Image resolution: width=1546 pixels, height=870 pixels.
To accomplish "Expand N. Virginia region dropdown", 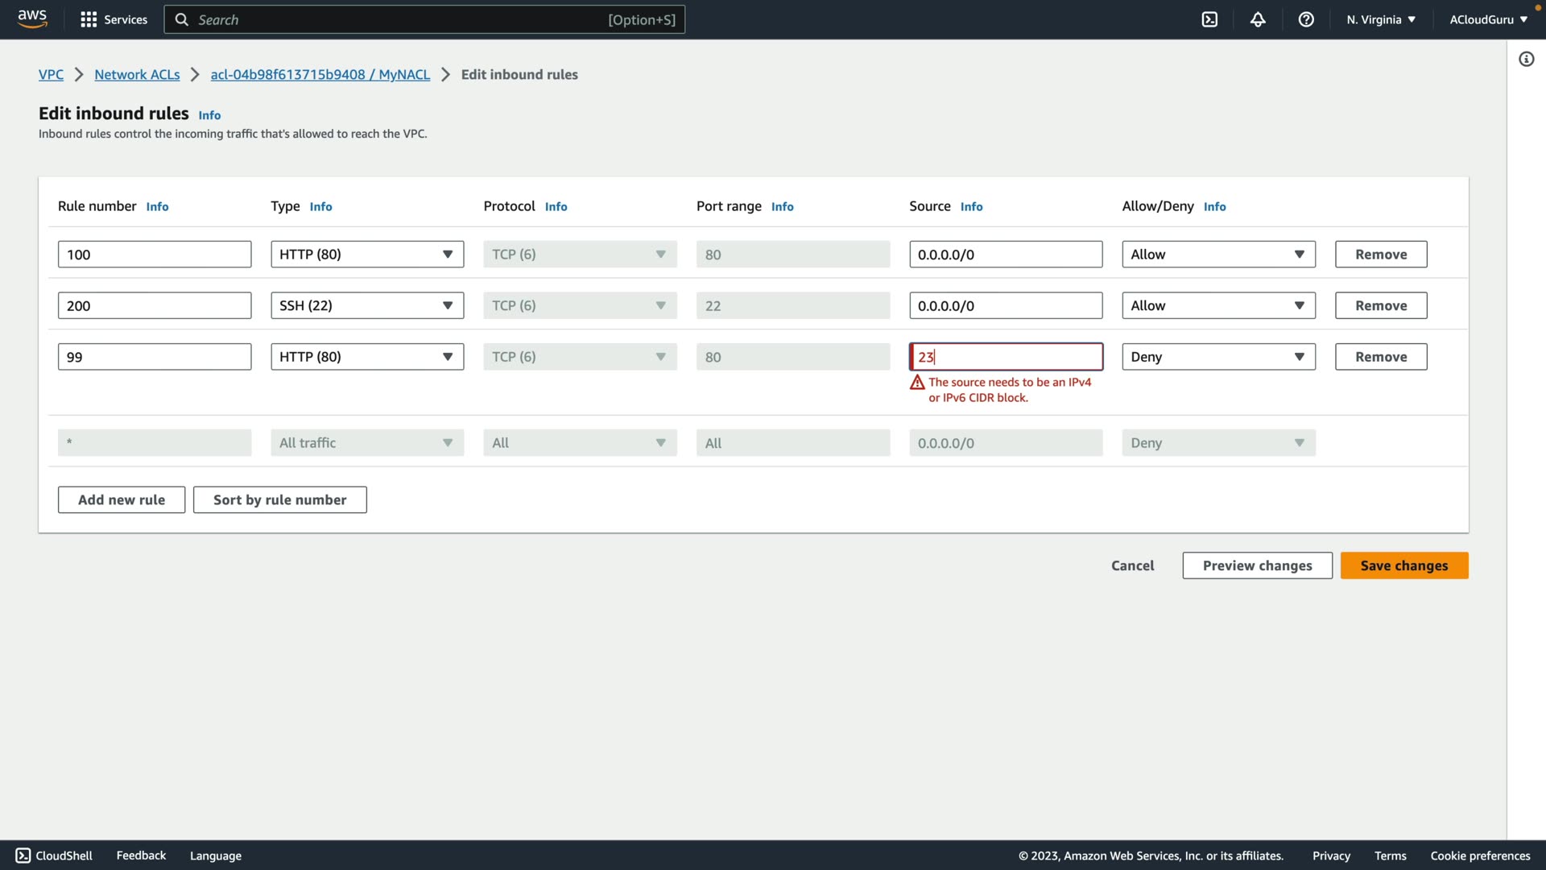I will coord(1381,19).
